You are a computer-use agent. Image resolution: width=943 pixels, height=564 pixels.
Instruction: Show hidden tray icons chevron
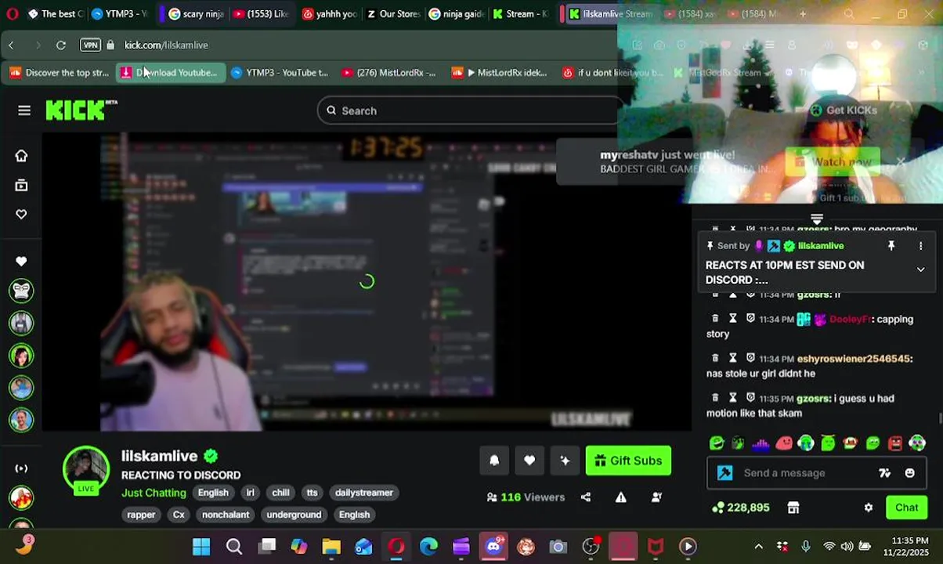pos(758,546)
